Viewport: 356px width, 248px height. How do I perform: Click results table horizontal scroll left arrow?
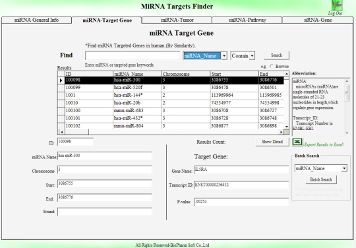pyautogui.click(x=61, y=132)
